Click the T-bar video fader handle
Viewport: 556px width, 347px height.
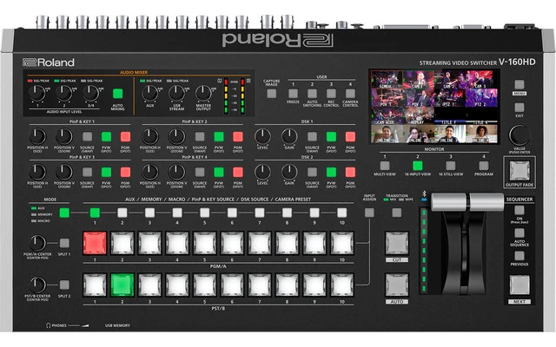point(467,202)
